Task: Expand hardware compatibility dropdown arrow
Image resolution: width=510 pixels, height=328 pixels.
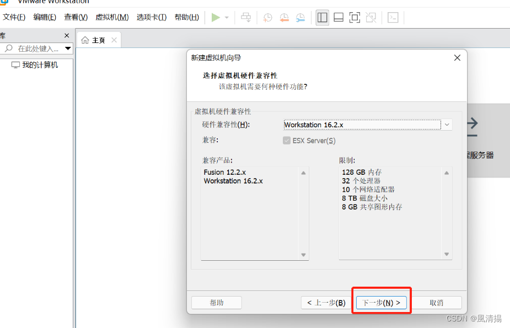Action: coord(447,125)
